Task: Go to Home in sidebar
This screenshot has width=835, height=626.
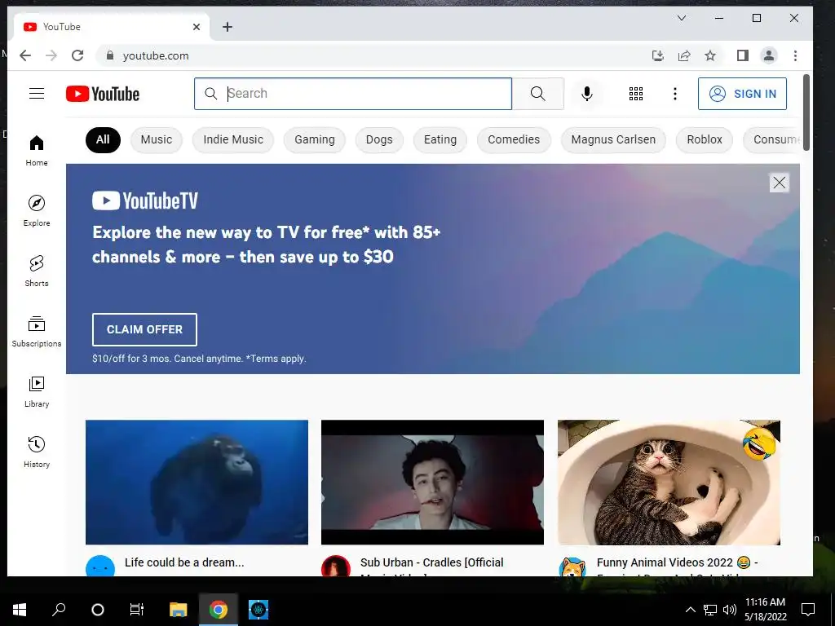Action: point(37,151)
